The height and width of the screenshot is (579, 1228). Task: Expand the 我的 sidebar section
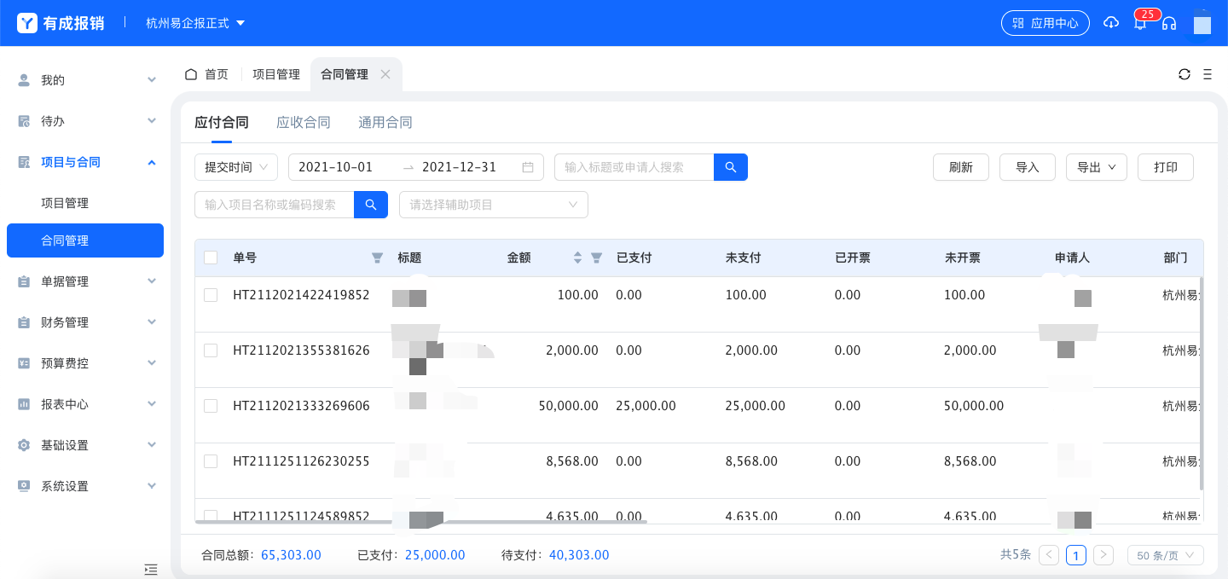pyautogui.click(x=152, y=80)
